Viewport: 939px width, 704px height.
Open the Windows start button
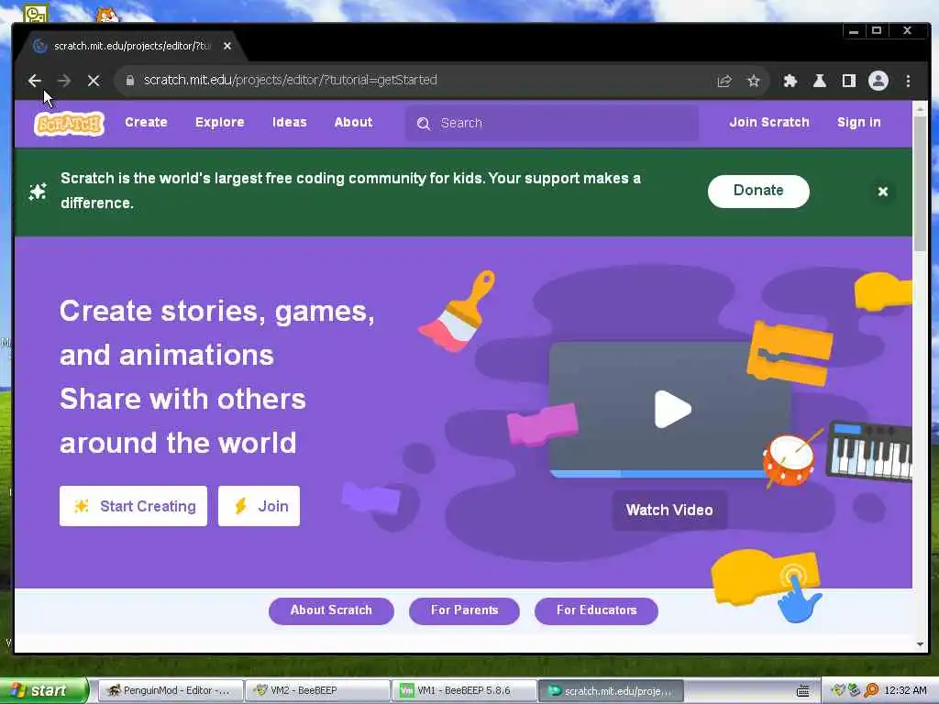[x=44, y=690]
